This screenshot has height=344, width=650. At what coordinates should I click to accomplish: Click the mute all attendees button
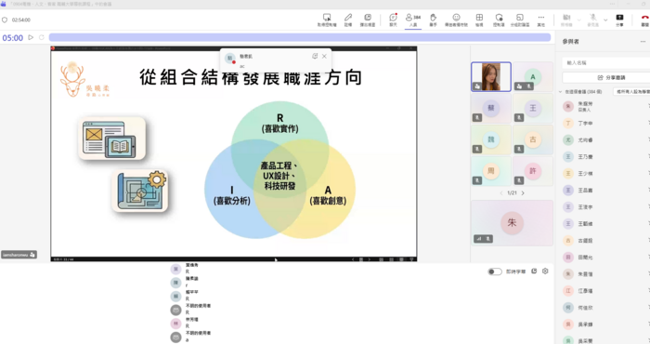point(631,92)
